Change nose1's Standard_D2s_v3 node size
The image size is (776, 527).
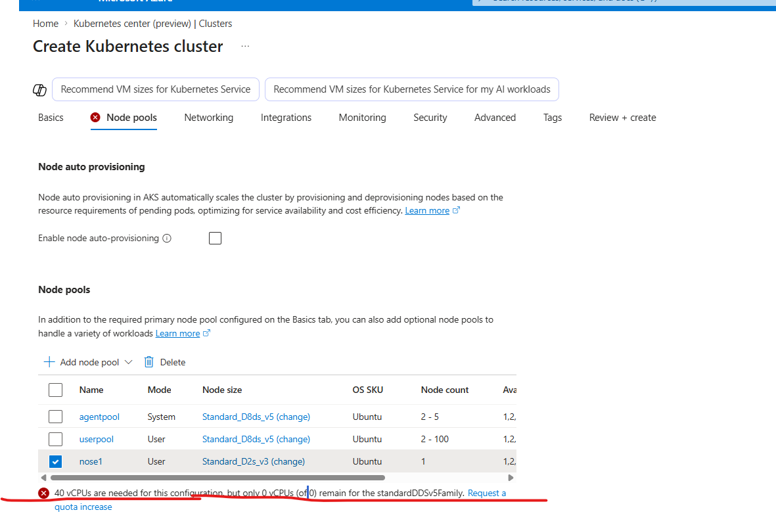click(x=254, y=462)
